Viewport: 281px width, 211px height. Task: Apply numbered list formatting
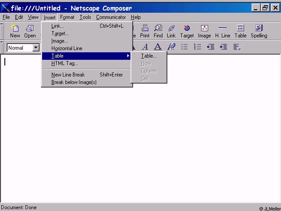click(x=198, y=47)
